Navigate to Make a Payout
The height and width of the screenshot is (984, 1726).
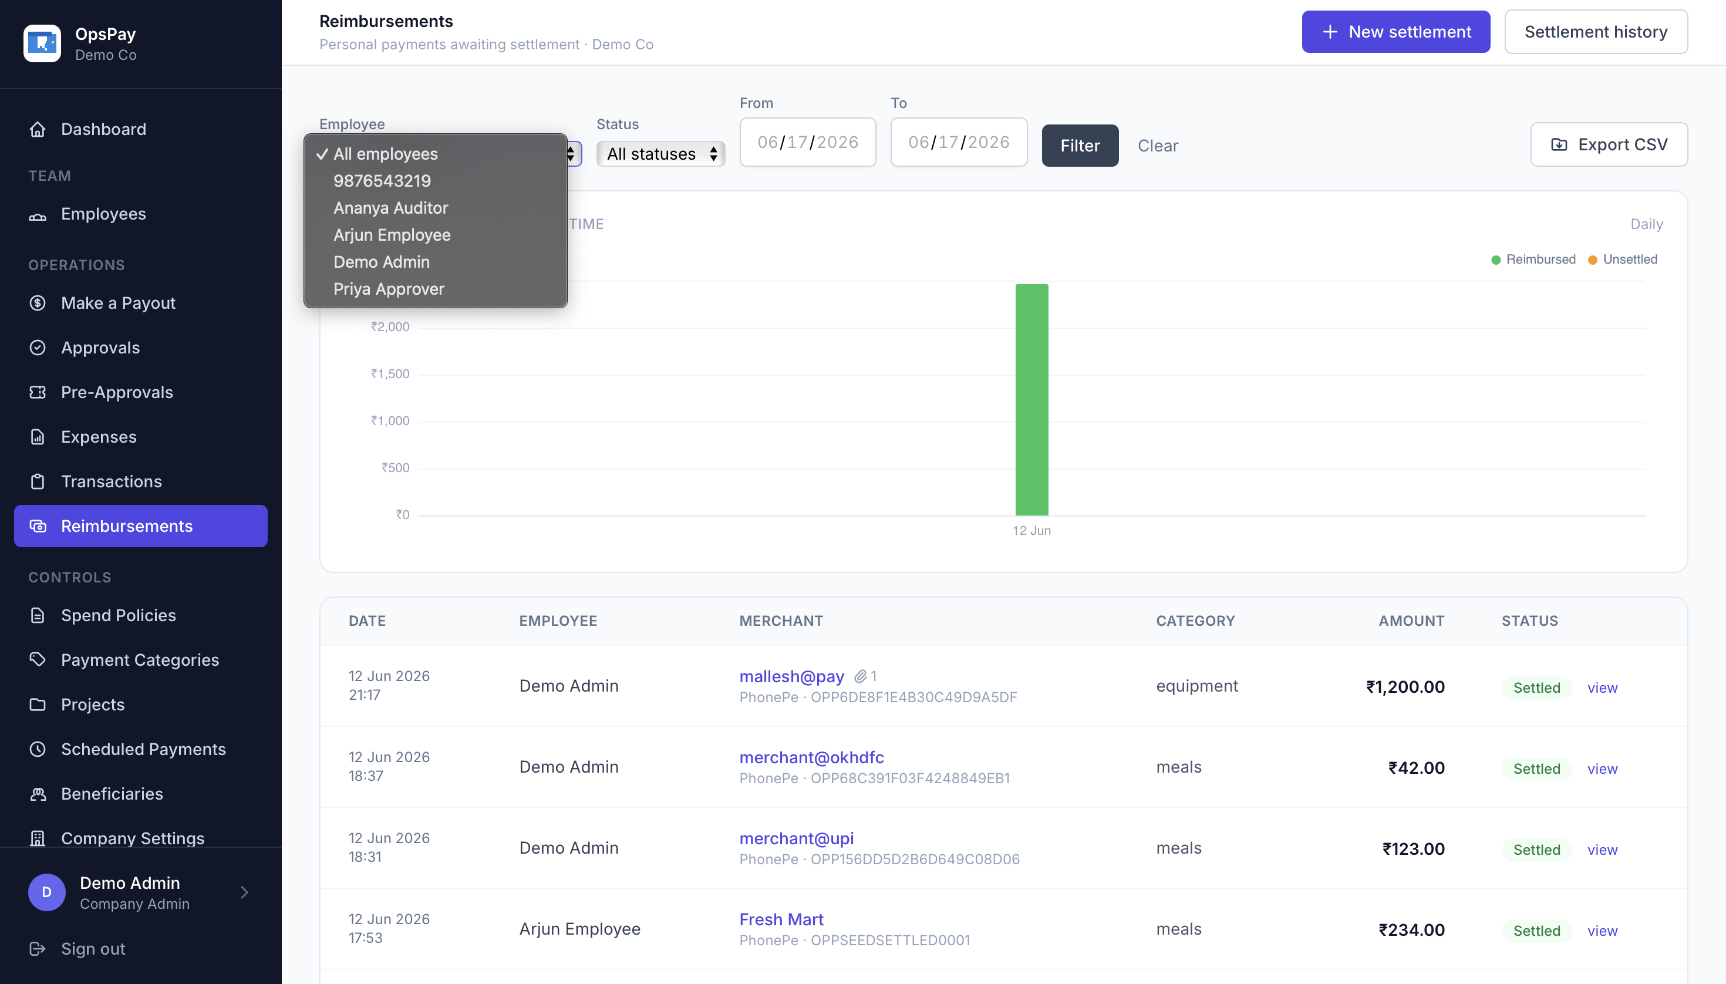tap(140, 304)
